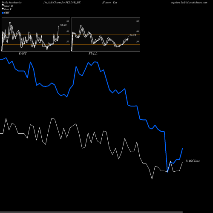The width and height of the screenshot is (213, 213).
Task: Click the 'Daily Stochastics' title text
Action: [12, 3]
